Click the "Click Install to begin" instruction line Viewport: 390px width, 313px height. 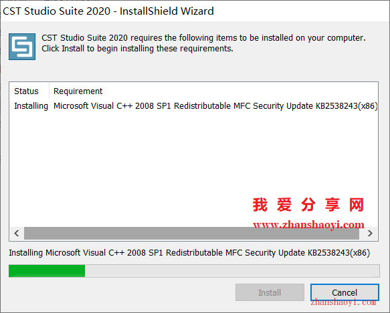[137, 49]
